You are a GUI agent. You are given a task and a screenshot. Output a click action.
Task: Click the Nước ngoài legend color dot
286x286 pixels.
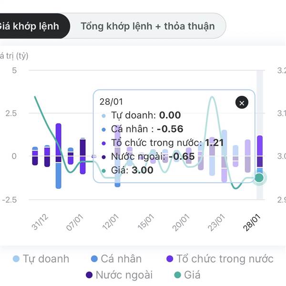coord(89,275)
